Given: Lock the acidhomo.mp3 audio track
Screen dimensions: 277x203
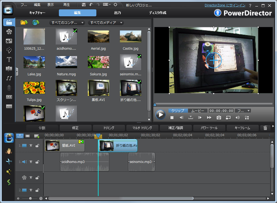Looking at the screenshot, I should click(37, 162).
